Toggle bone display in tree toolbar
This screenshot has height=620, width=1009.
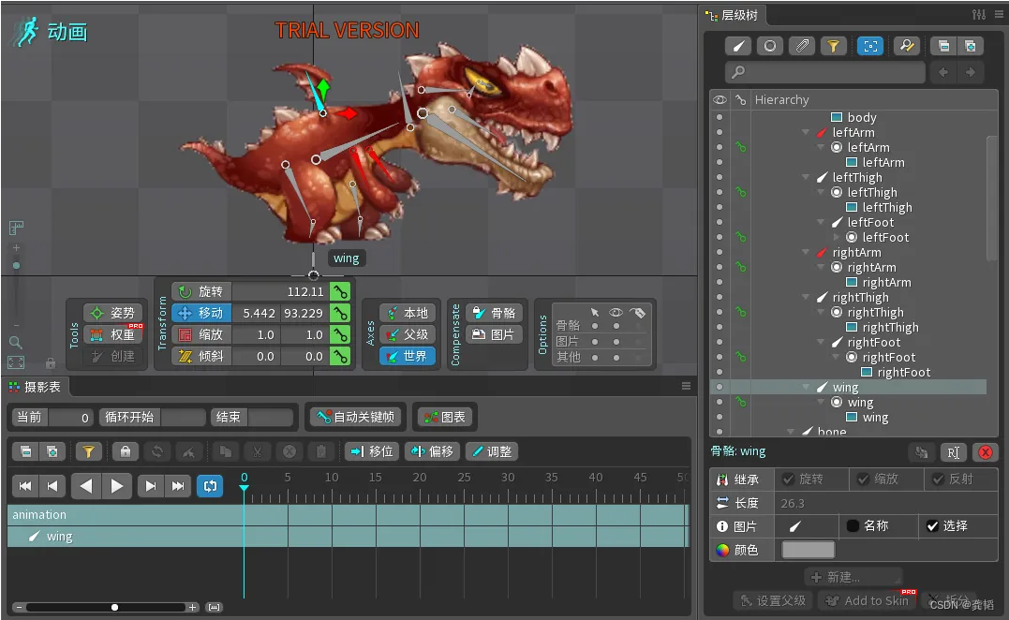(739, 46)
